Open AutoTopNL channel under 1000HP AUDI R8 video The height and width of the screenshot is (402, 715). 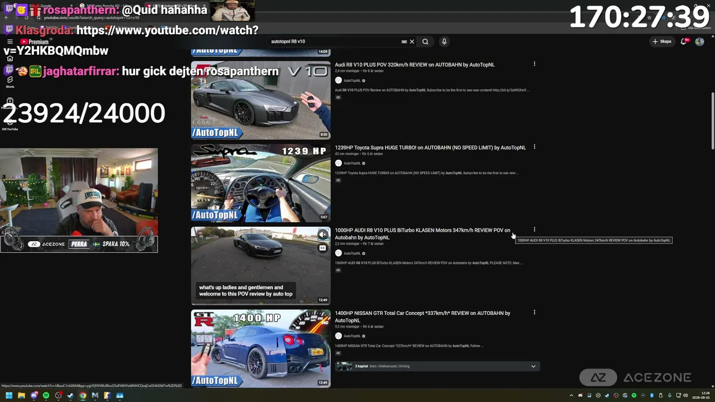352,253
